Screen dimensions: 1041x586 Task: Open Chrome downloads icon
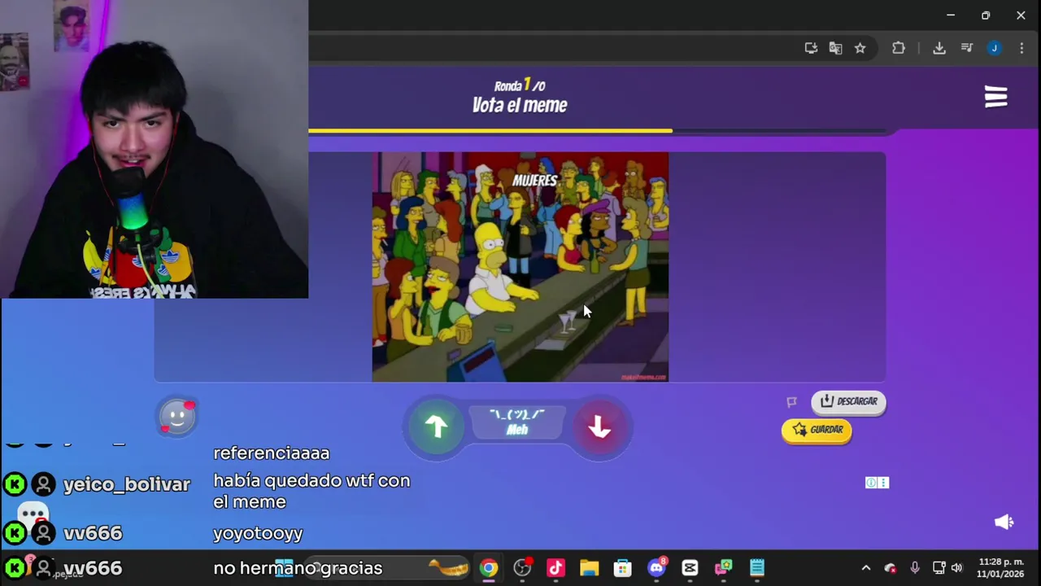(x=939, y=48)
